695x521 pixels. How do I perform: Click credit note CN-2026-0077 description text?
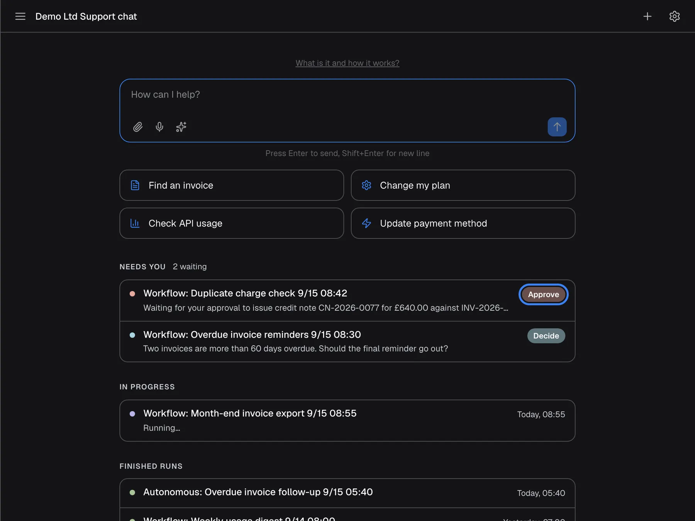[325, 308]
